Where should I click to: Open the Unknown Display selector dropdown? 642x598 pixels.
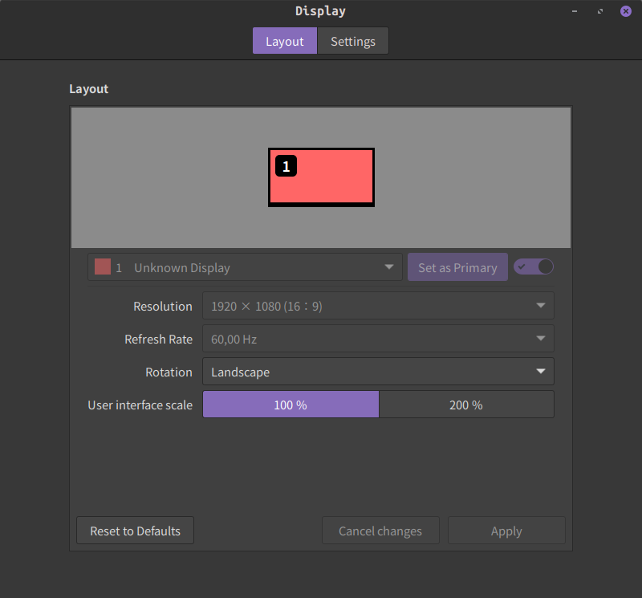point(245,267)
